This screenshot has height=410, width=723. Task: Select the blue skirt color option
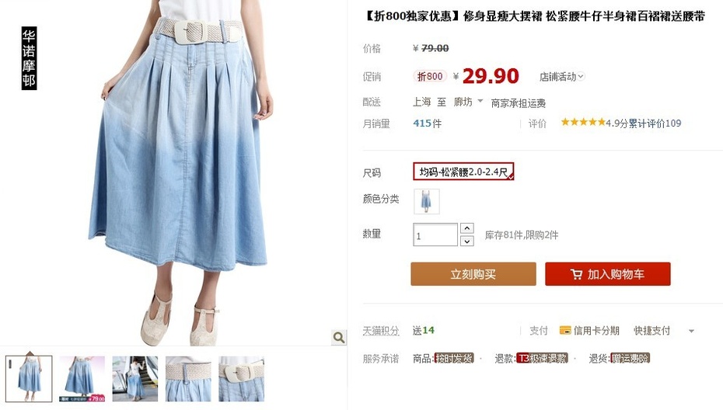pyautogui.click(x=427, y=201)
